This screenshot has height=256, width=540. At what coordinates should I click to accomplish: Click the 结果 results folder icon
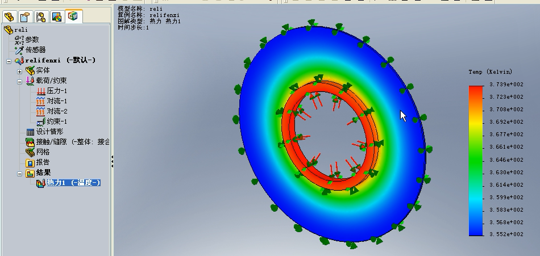pyautogui.click(x=30, y=173)
